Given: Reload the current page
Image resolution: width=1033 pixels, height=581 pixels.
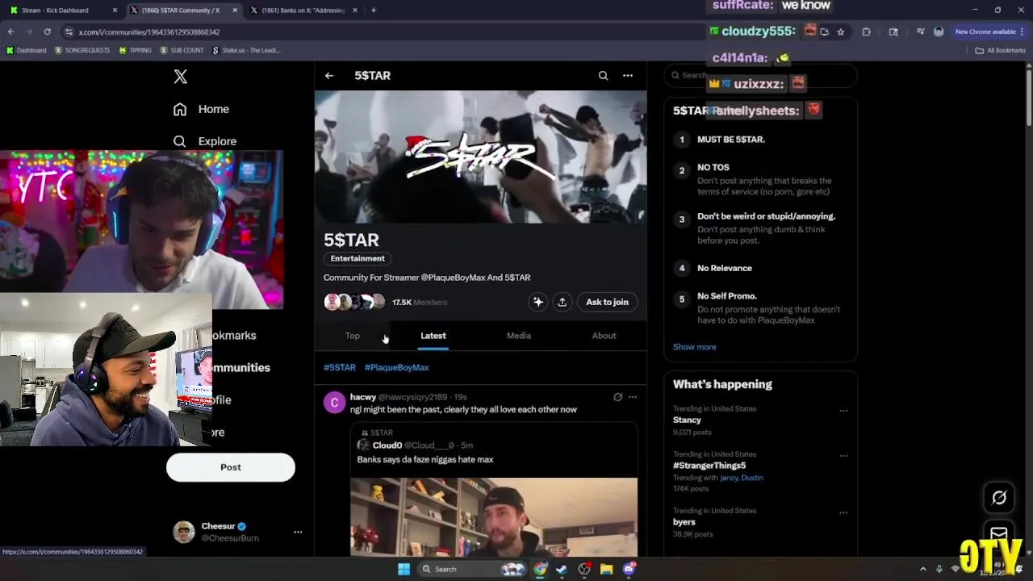Looking at the screenshot, I should 47,31.
